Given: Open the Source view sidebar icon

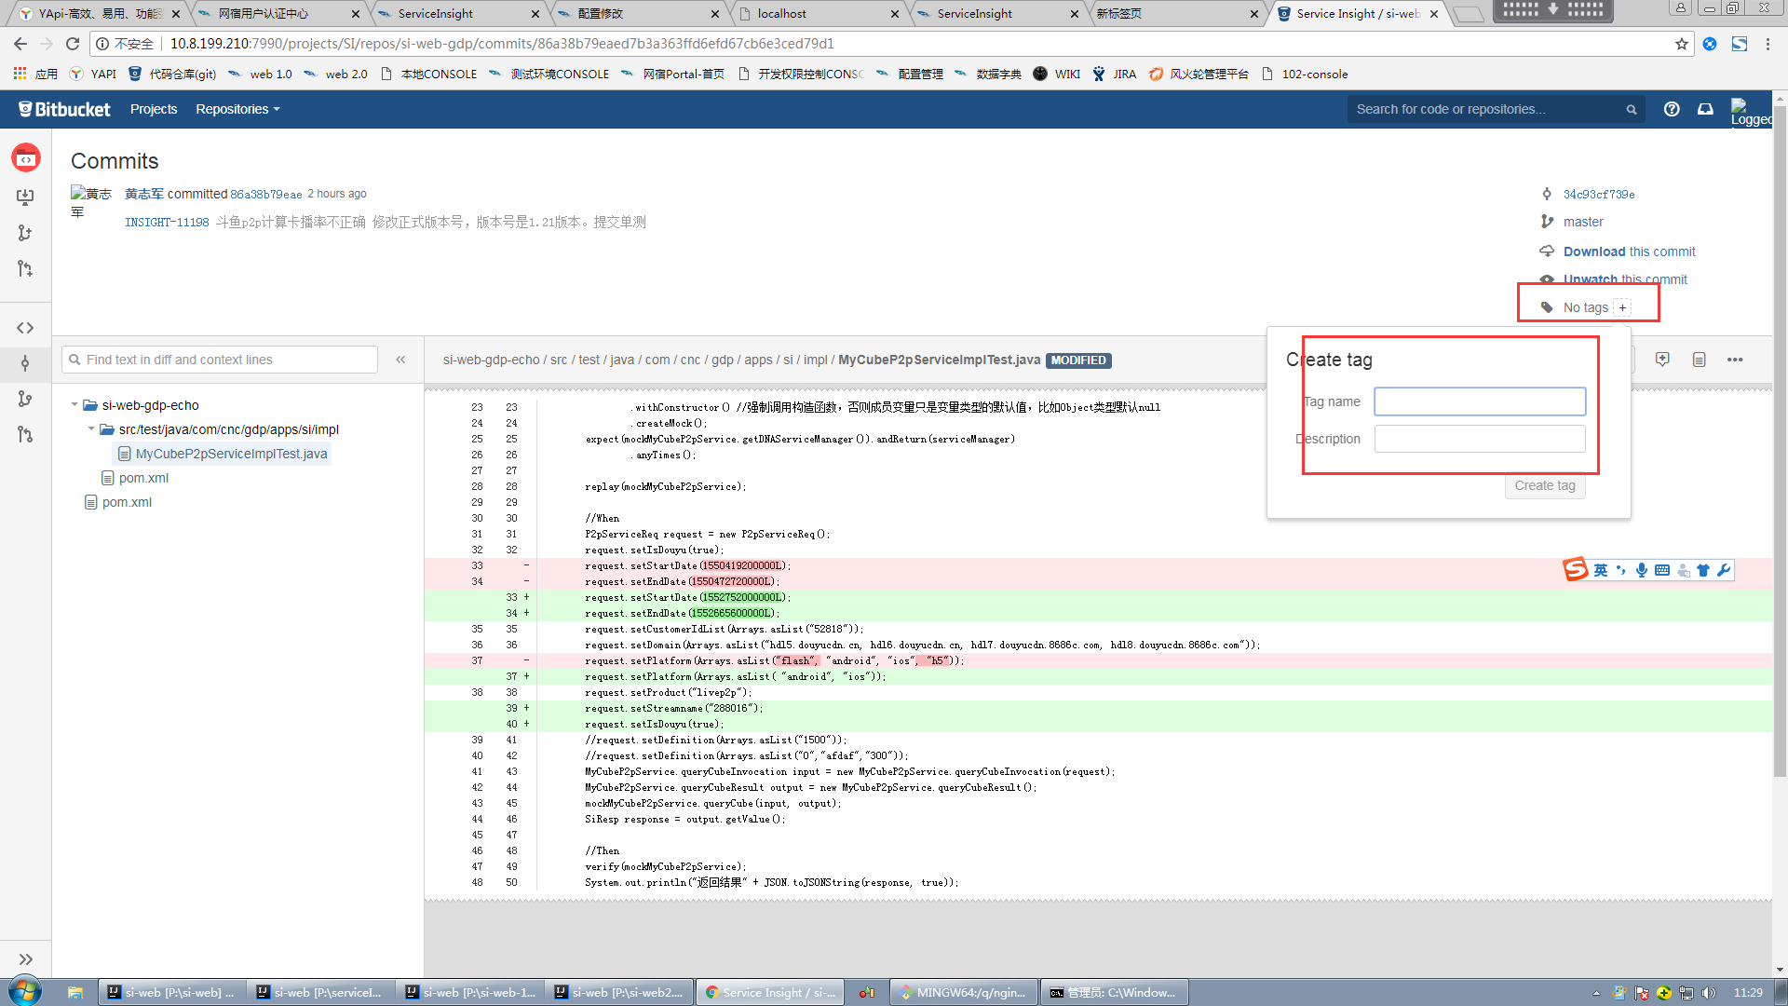Looking at the screenshot, I should [x=25, y=328].
